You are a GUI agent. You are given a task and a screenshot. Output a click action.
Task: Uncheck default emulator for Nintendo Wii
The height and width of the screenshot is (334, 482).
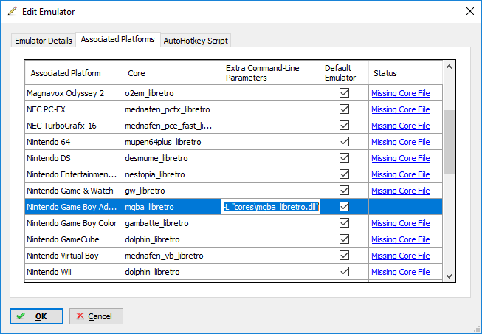pos(344,272)
